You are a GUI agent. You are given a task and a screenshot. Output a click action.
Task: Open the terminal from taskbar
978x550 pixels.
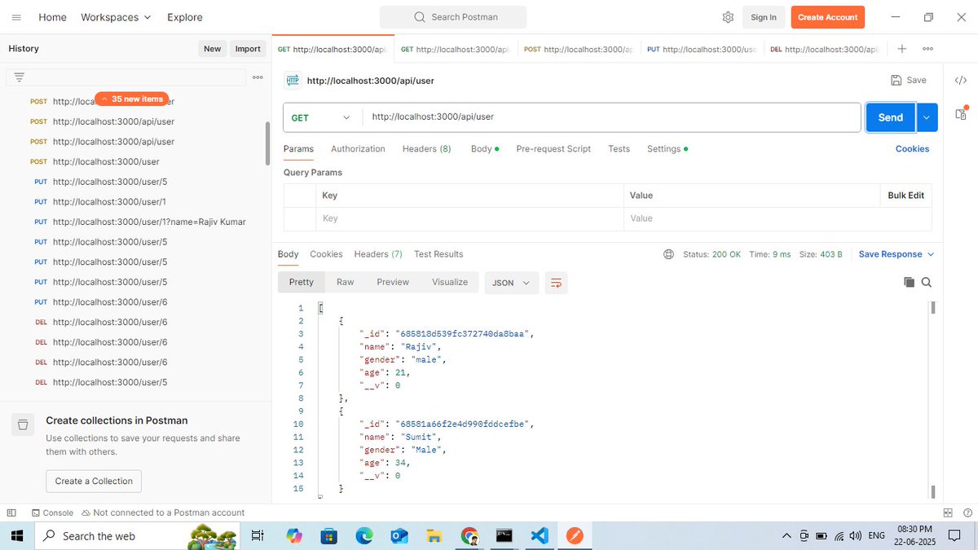[504, 535]
